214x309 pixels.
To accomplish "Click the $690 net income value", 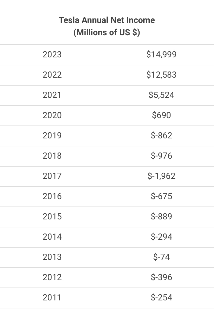I will [161, 115].
